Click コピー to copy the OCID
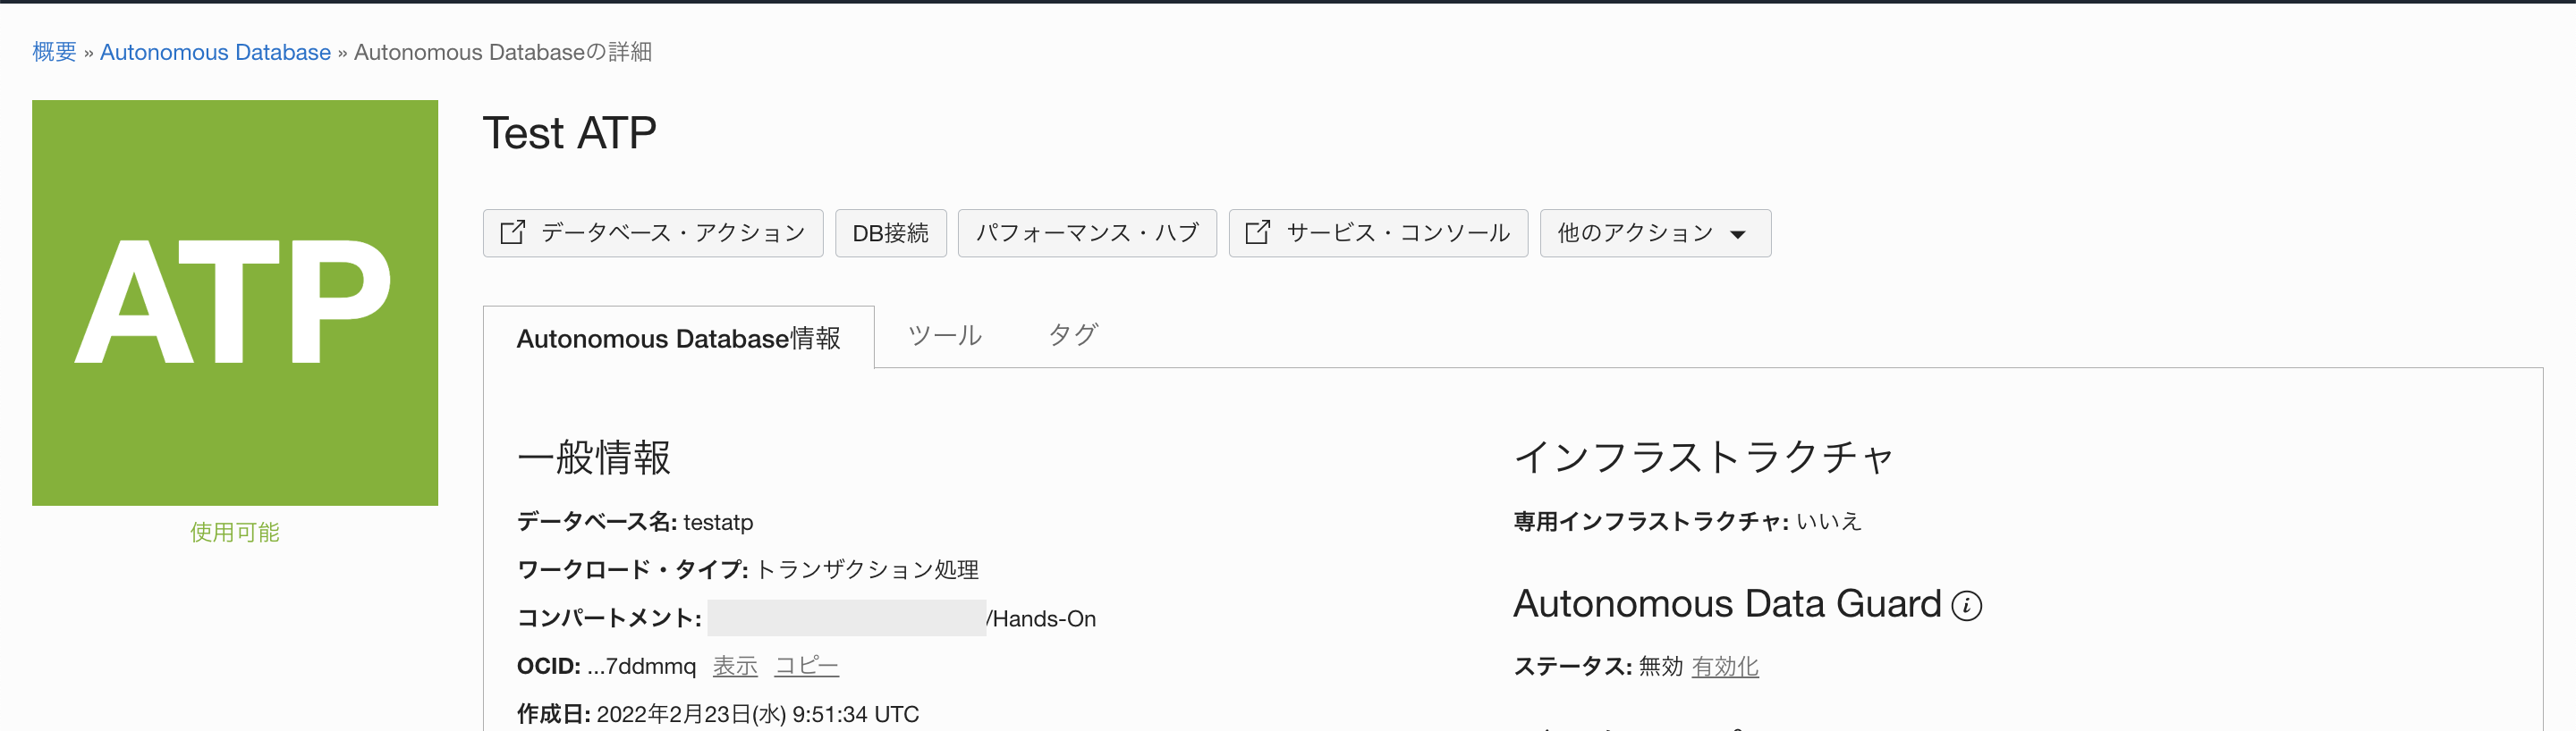Screen dimensions: 2576x731 tap(806, 665)
